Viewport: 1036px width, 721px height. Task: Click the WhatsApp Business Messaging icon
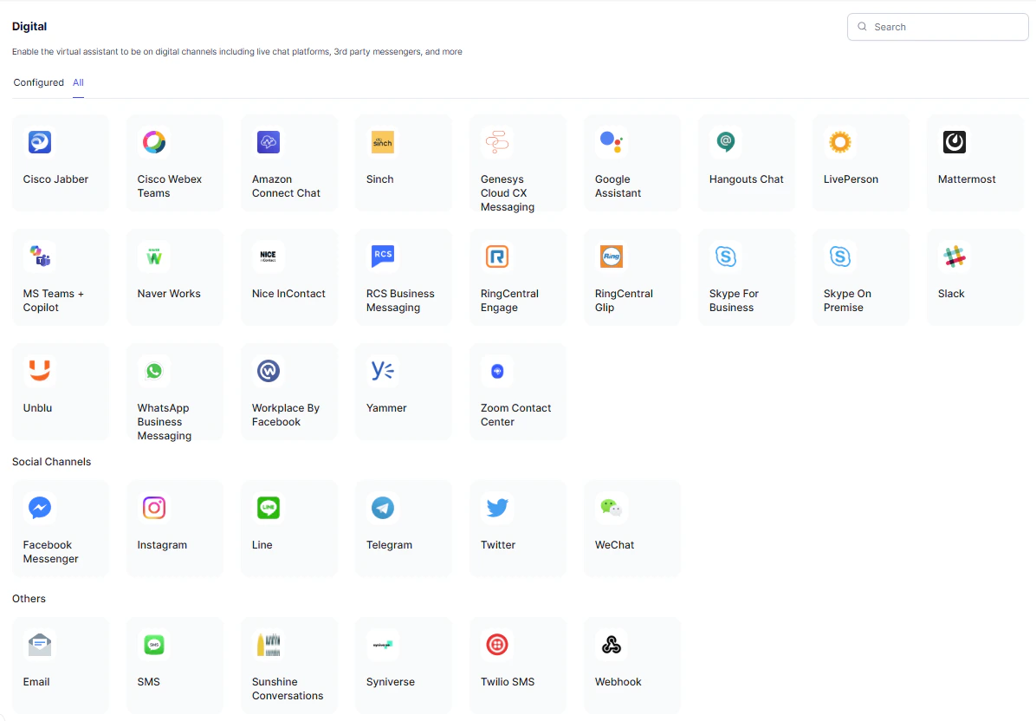pyautogui.click(x=154, y=371)
